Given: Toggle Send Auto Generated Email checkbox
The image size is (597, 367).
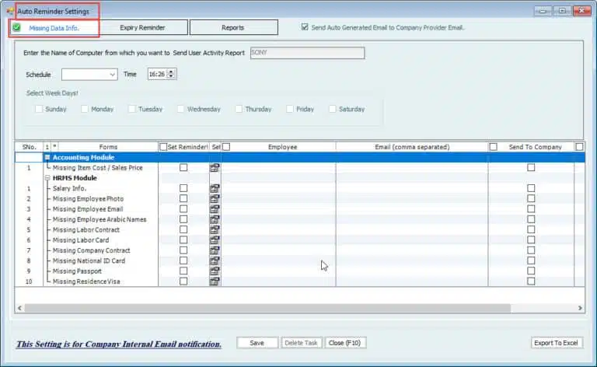Looking at the screenshot, I should 305,27.
